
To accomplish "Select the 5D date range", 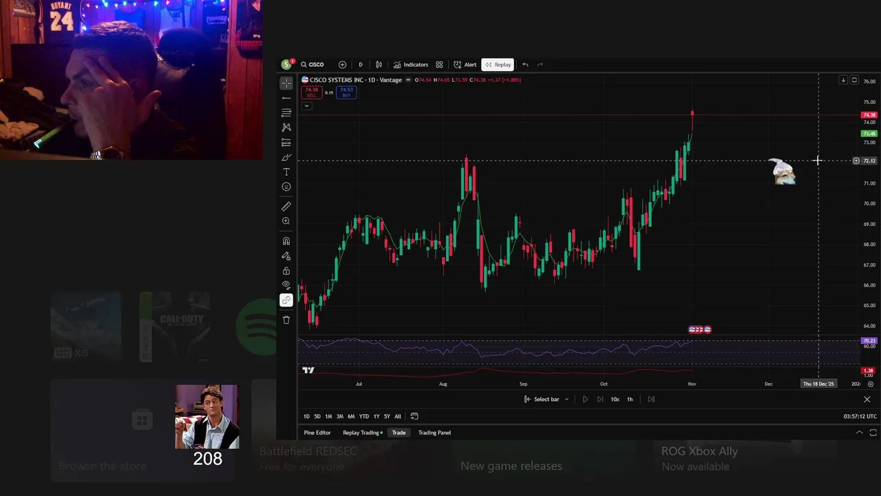I will [317, 416].
